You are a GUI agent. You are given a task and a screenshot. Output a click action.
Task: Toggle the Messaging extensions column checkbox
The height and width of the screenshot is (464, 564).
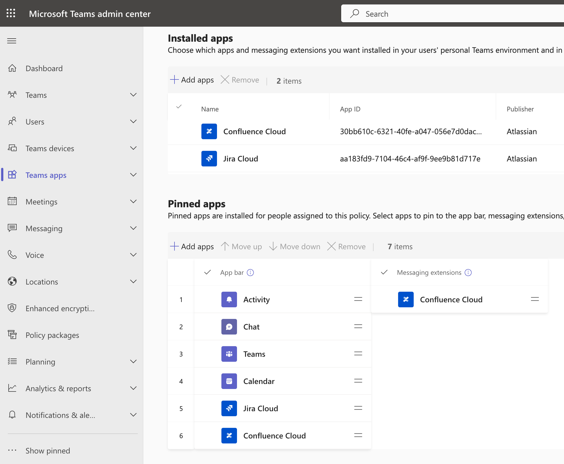[x=384, y=272]
